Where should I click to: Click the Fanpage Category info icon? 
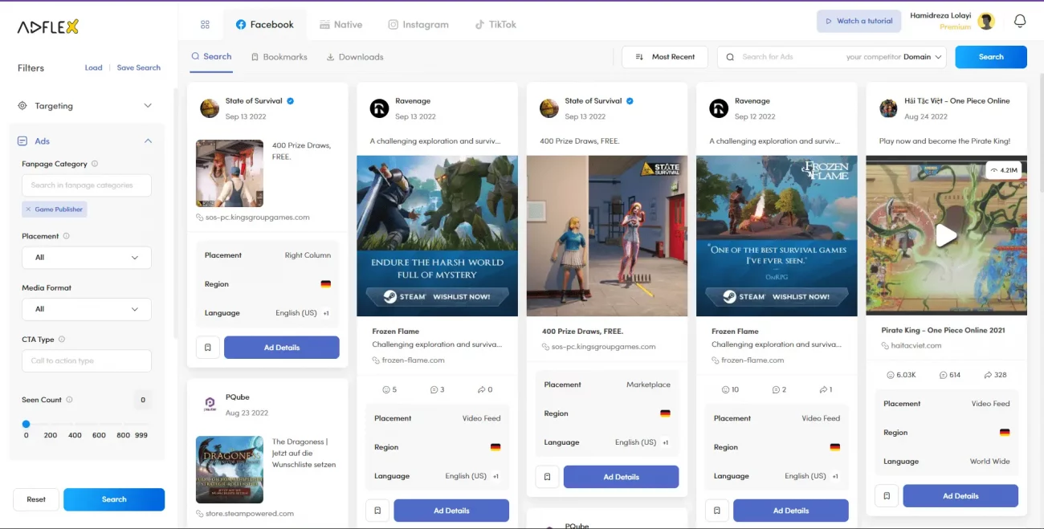point(95,164)
